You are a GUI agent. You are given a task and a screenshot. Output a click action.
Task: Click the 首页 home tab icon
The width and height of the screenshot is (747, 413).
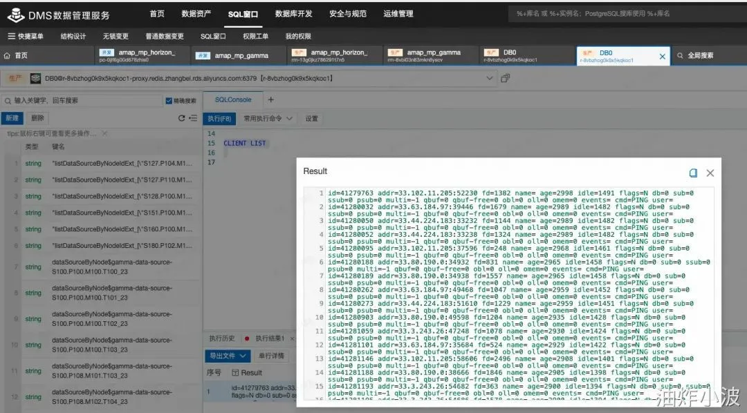(x=7, y=56)
